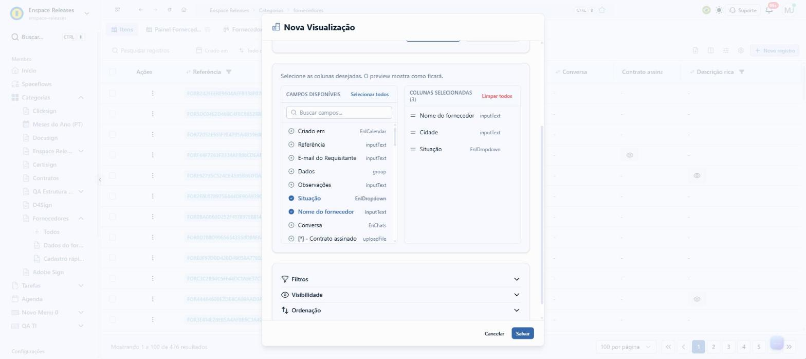Image resolution: width=806 pixels, height=359 pixels.
Task: Click the dialog's vertical scrollbar
Action: [541, 214]
